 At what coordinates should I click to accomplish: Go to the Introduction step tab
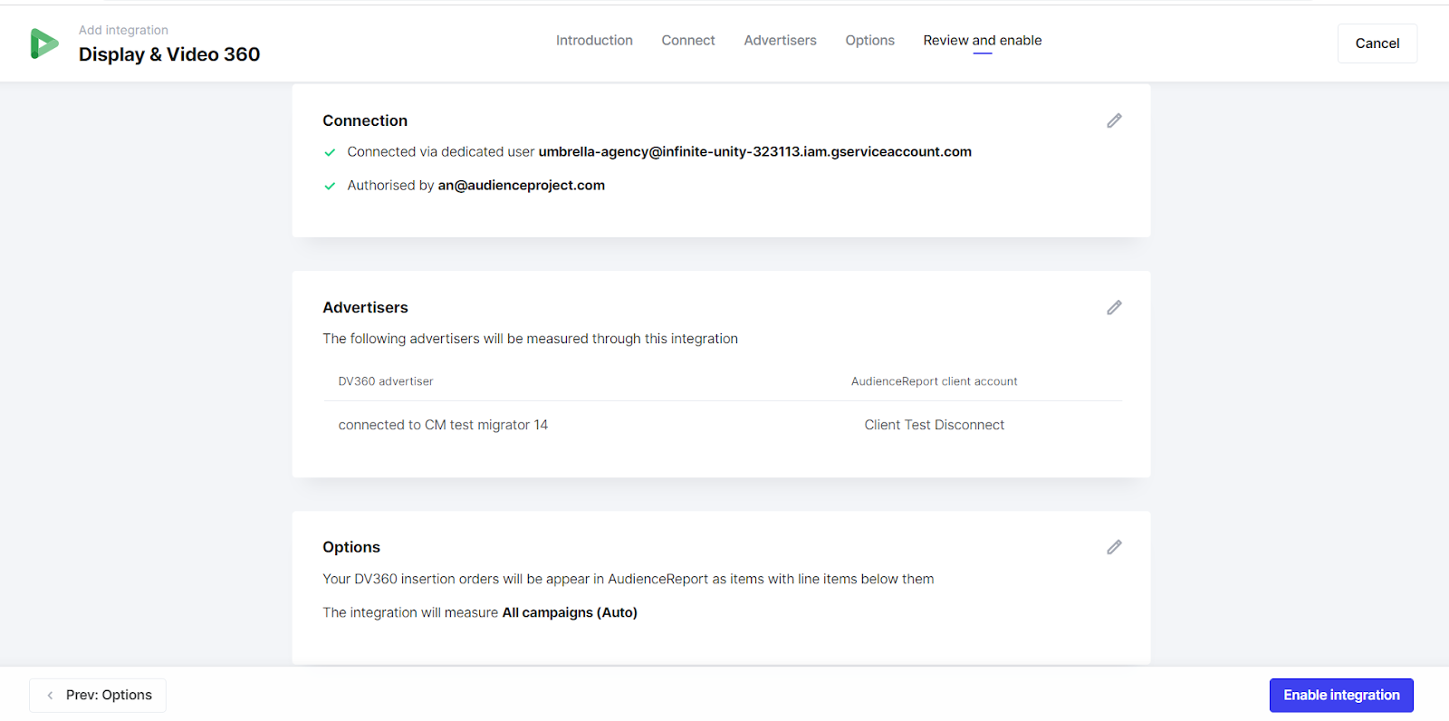pyautogui.click(x=594, y=41)
